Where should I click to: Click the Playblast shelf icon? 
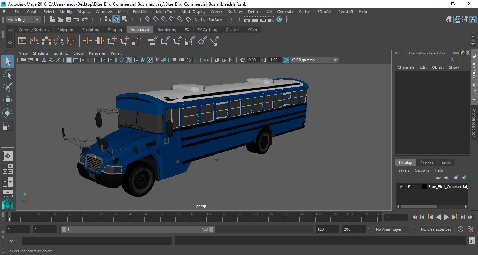click(x=22, y=41)
